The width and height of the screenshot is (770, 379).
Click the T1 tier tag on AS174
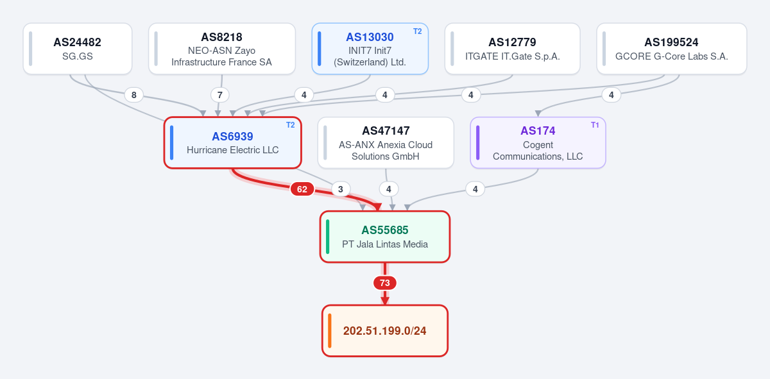[595, 125]
